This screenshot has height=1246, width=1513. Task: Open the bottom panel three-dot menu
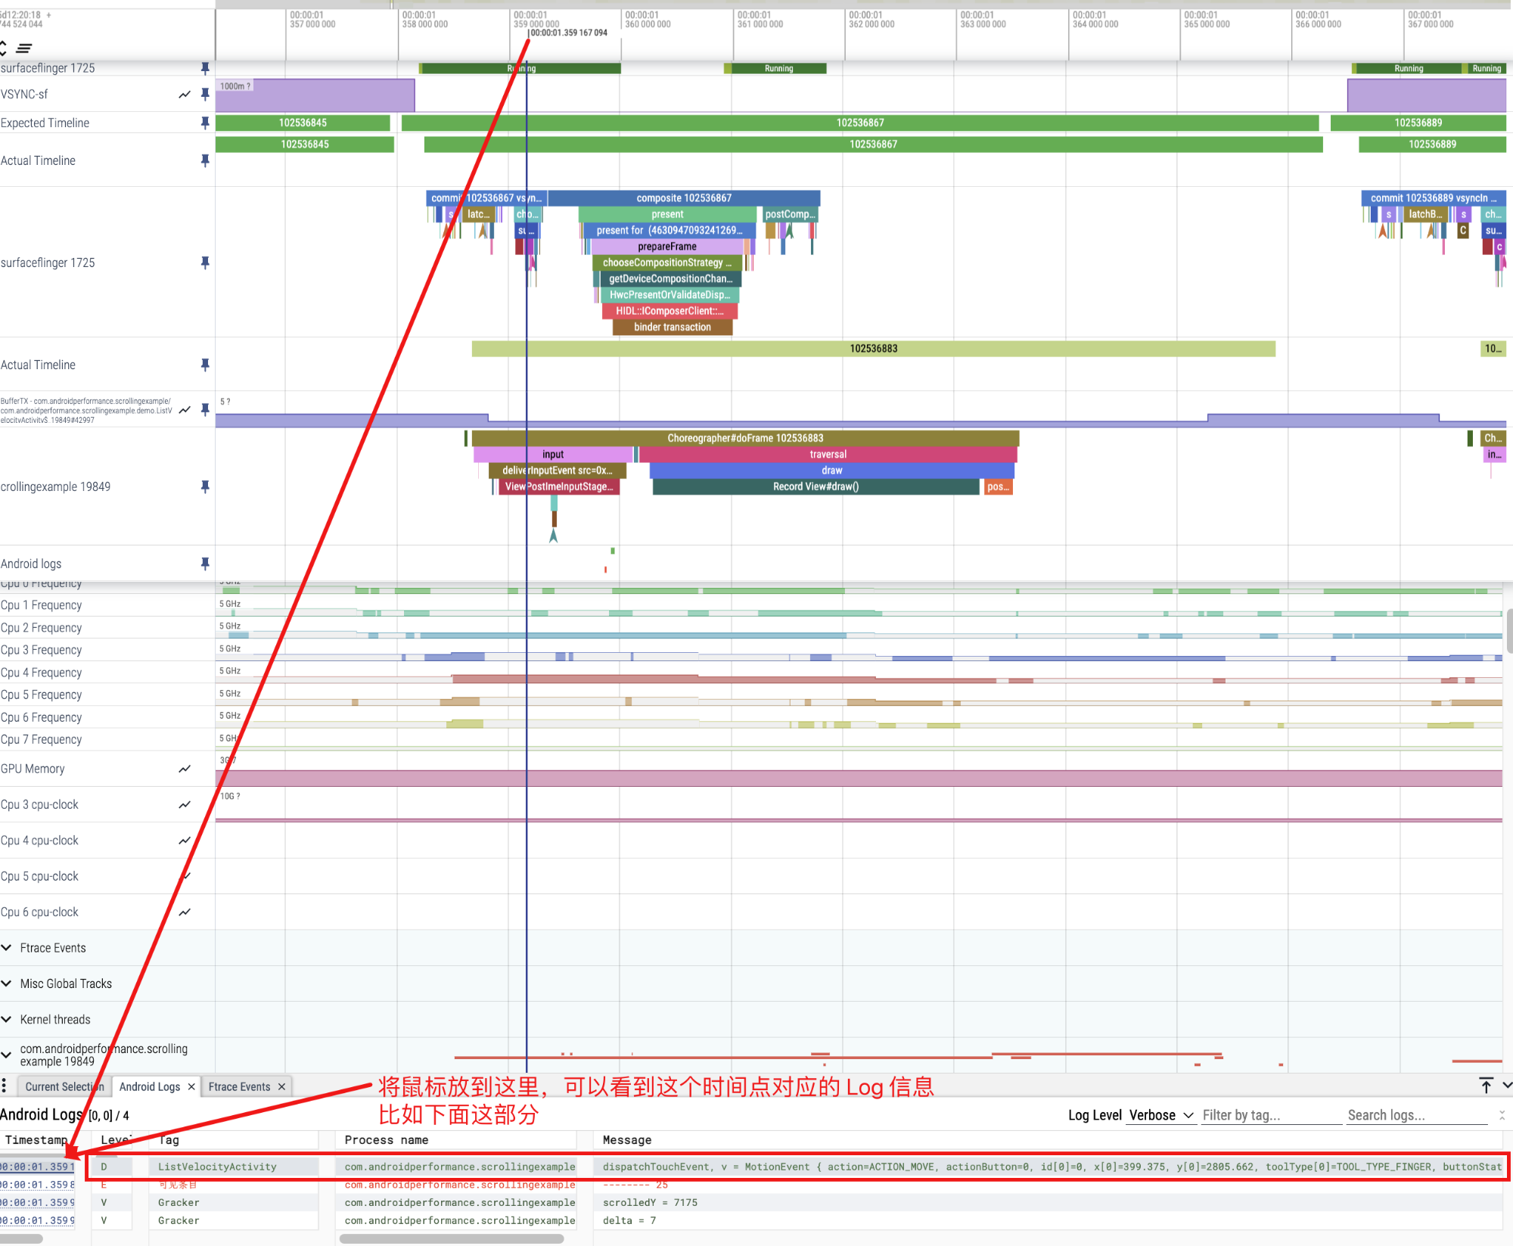(5, 1086)
